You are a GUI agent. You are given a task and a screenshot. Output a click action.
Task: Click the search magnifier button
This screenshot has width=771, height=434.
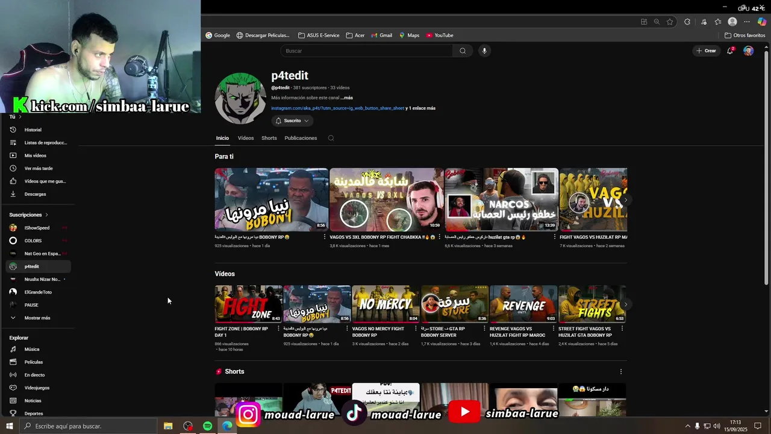463,51
